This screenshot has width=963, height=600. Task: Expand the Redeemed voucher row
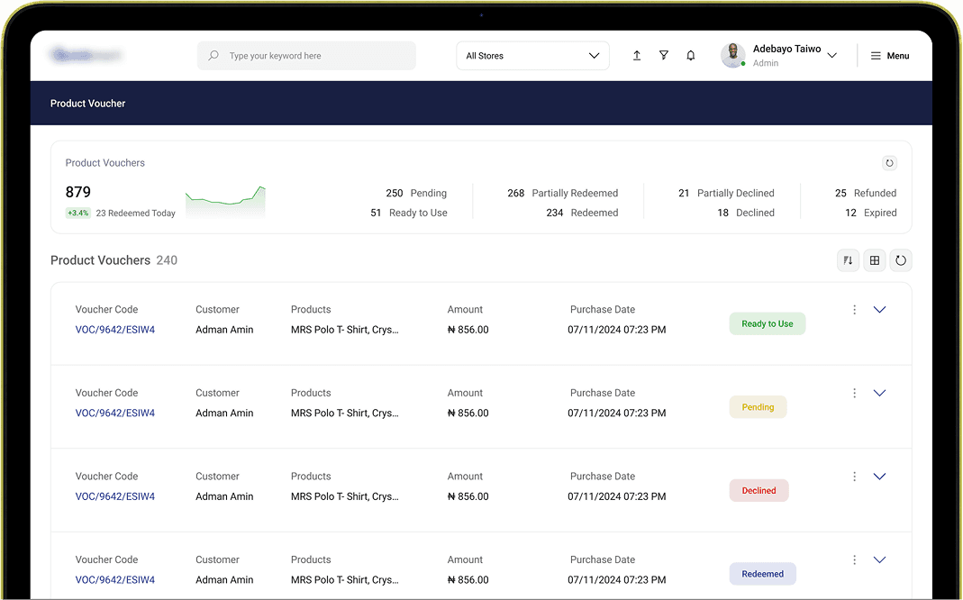pos(879,560)
